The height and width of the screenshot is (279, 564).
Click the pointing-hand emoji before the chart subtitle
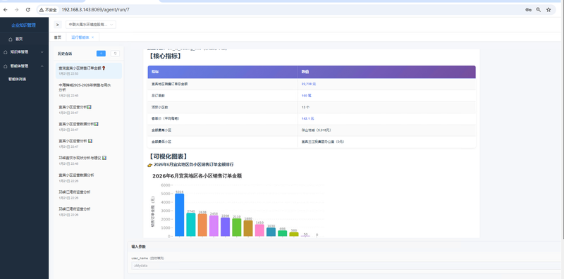point(150,165)
